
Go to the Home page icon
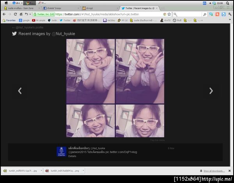(x=21, y=14)
